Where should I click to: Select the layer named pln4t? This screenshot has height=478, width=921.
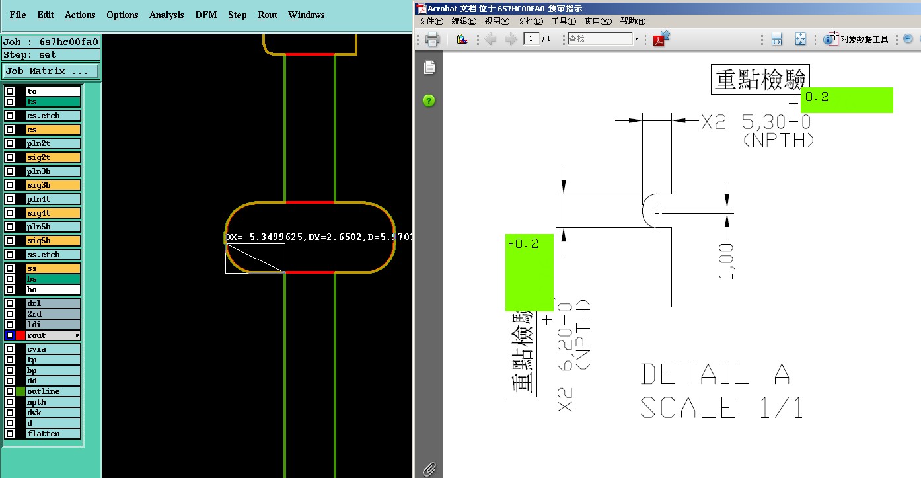pos(53,199)
